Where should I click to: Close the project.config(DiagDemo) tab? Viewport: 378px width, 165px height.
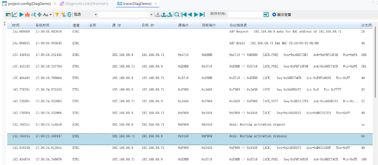click(x=55, y=4)
